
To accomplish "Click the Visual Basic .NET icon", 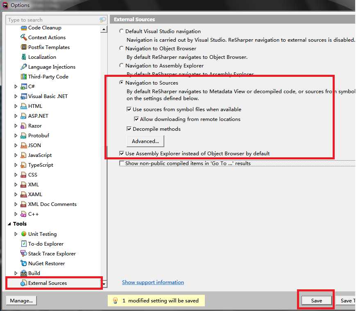I will tap(24, 96).
